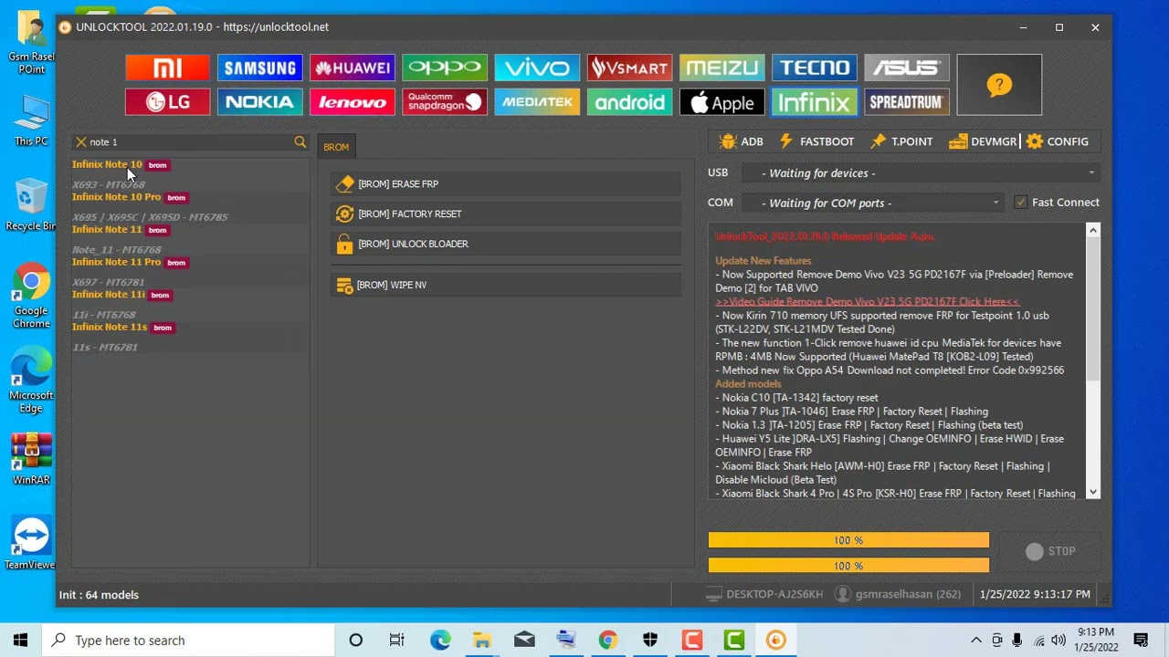1169x657 pixels.
Task: Select the Qualcomm Snapdragon tile
Action: (x=445, y=102)
